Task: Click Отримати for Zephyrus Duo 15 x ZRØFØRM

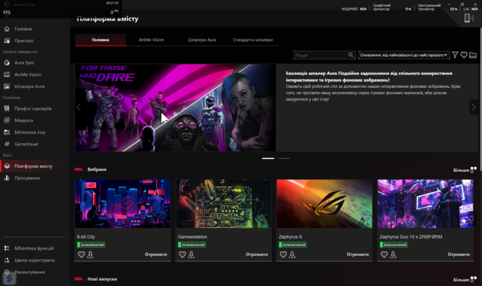Action: (459, 254)
